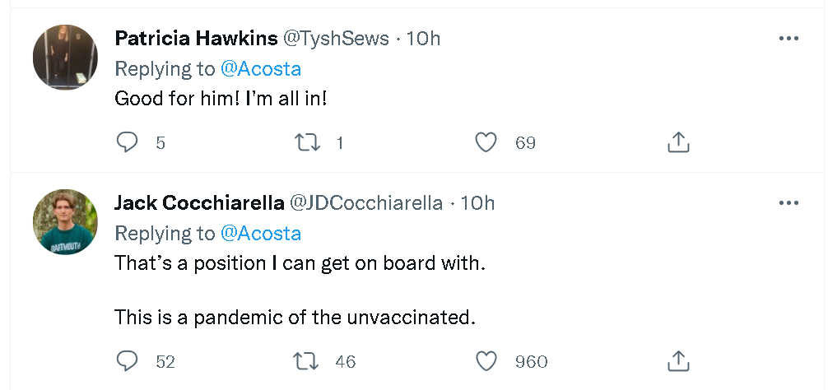
Task: Open @Acosta link in Patricia's reply
Action: [262, 68]
